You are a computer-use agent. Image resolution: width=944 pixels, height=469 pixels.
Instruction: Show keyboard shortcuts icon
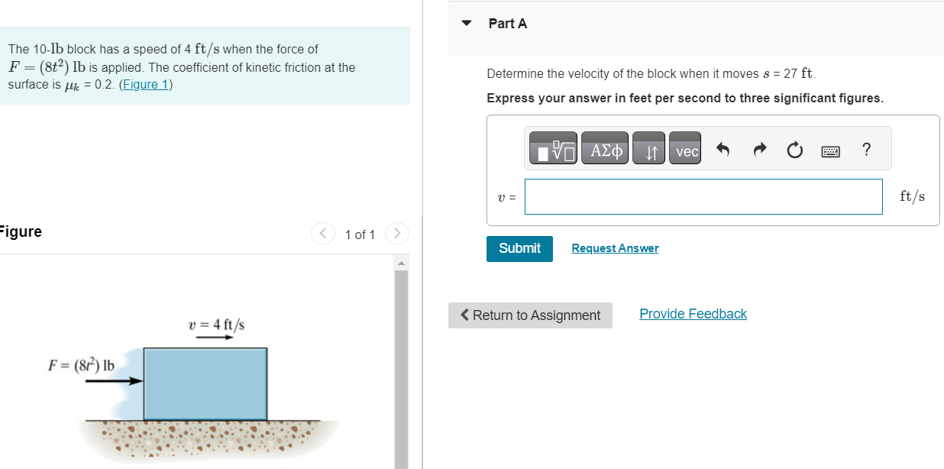830,152
